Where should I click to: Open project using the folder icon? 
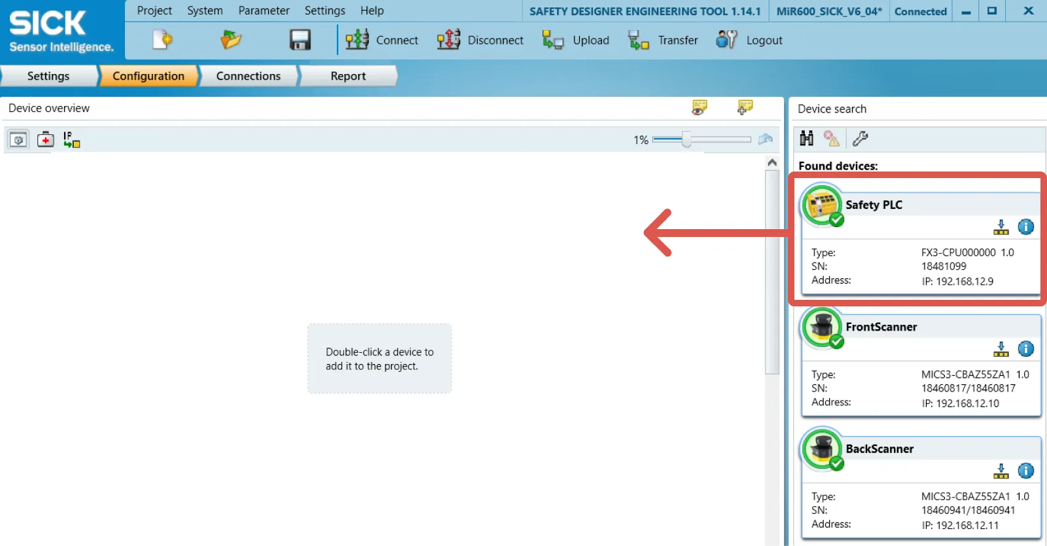[x=230, y=40]
